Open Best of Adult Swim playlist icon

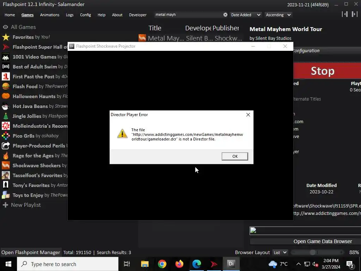pyautogui.click(x=6, y=67)
